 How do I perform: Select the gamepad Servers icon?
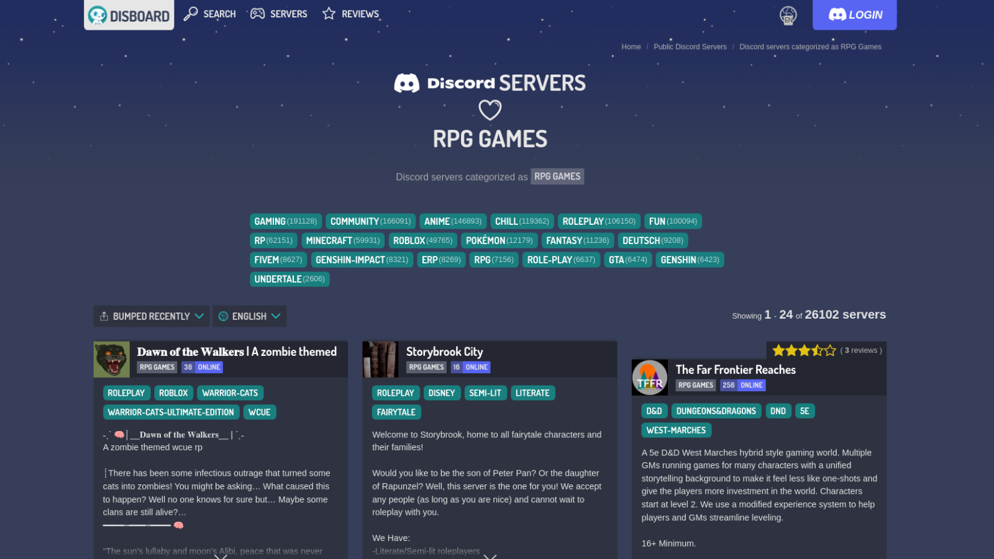(x=257, y=12)
